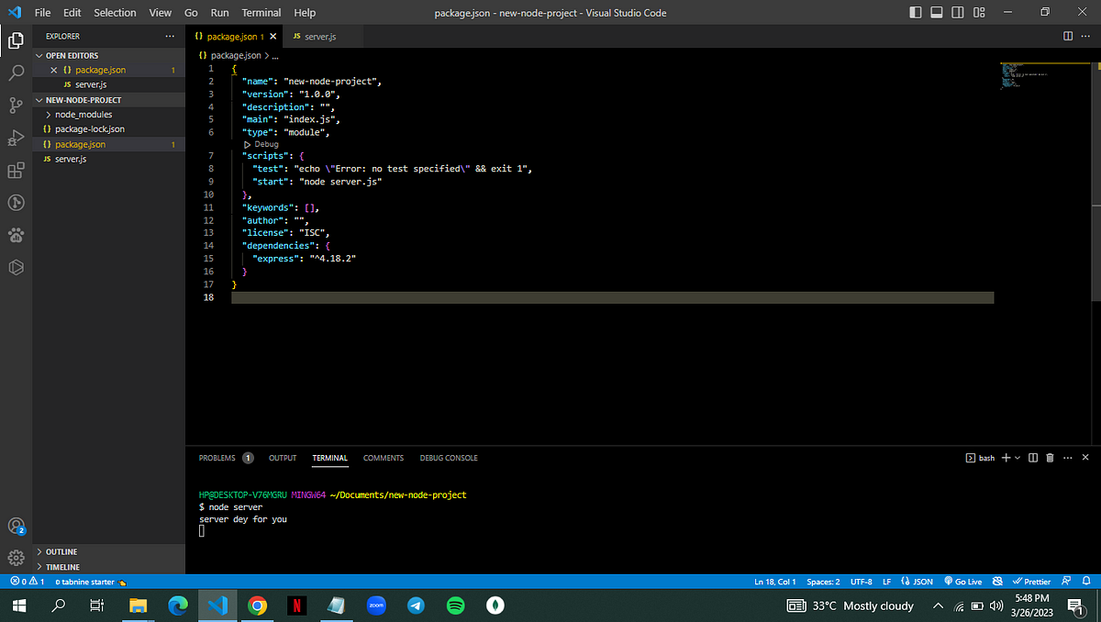
Task: Open the Manage gear in activity bar
Action: 16,557
